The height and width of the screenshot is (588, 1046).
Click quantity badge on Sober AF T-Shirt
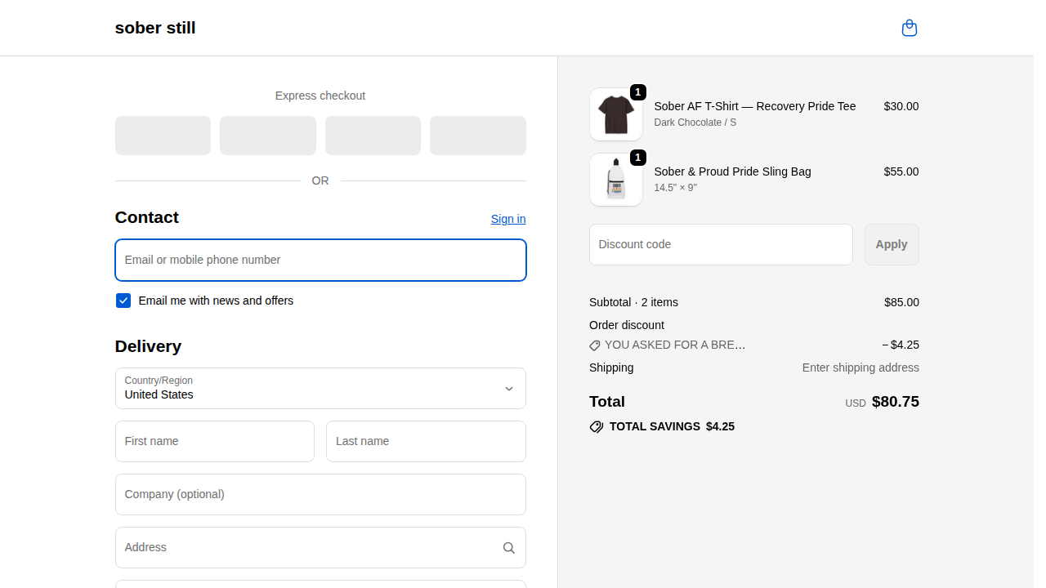(638, 92)
